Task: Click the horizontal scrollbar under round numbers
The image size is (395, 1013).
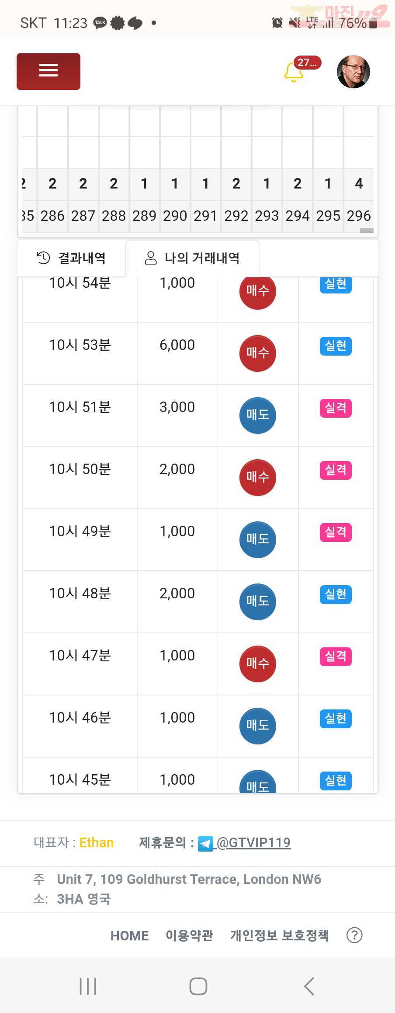Action: click(x=367, y=230)
